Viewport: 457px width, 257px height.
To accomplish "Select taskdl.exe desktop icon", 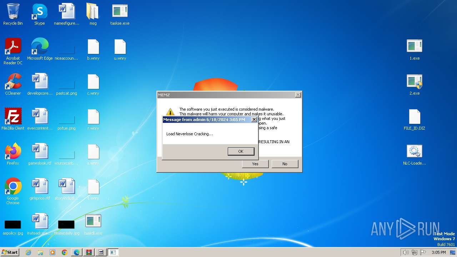I will (93, 224).
